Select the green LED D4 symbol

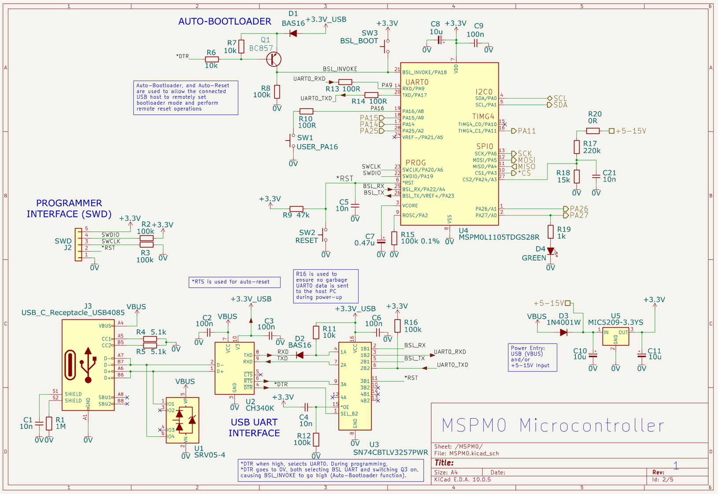click(x=551, y=252)
